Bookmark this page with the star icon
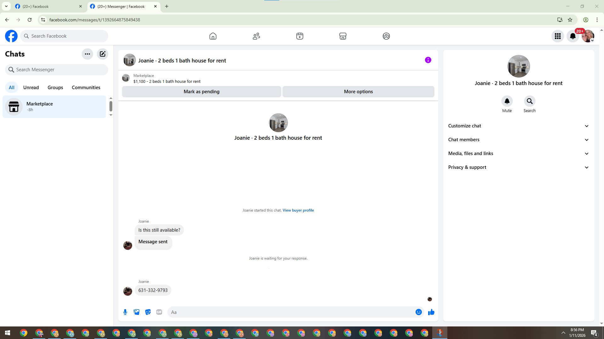Image resolution: width=604 pixels, height=339 pixels. (x=570, y=20)
